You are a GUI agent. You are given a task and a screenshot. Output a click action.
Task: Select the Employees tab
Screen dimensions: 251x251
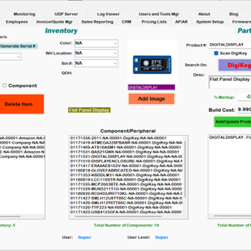(x=16, y=22)
